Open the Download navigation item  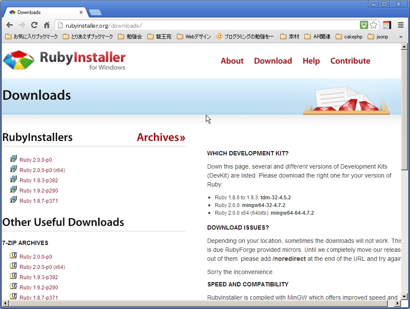click(x=273, y=61)
